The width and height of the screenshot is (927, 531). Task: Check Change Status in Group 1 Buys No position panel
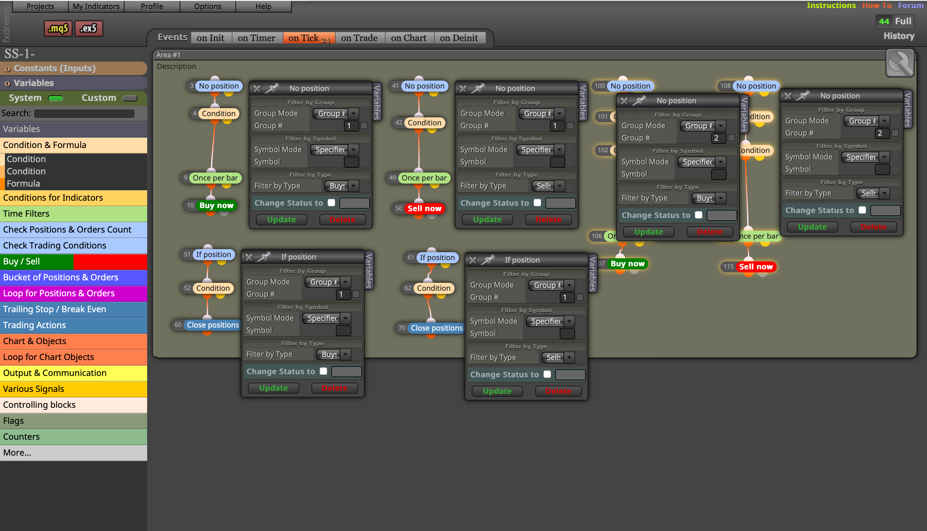coord(331,203)
